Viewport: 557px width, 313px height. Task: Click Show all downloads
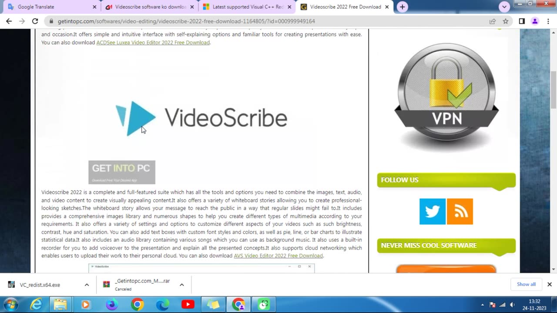click(x=526, y=284)
